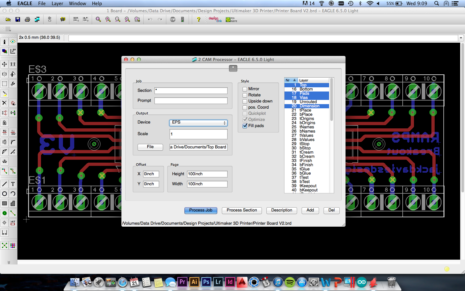Click the Process Section button
The height and width of the screenshot is (291, 465).
pyautogui.click(x=242, y=210)
